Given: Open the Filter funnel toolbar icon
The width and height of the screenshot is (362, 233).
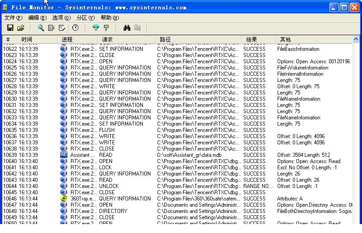Looking at the screenshot, I should click(96, 28).
